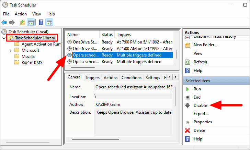Screen dimensions: 250x150
Task: Click the Up one level folder icon
Action: tap(23, 22)
